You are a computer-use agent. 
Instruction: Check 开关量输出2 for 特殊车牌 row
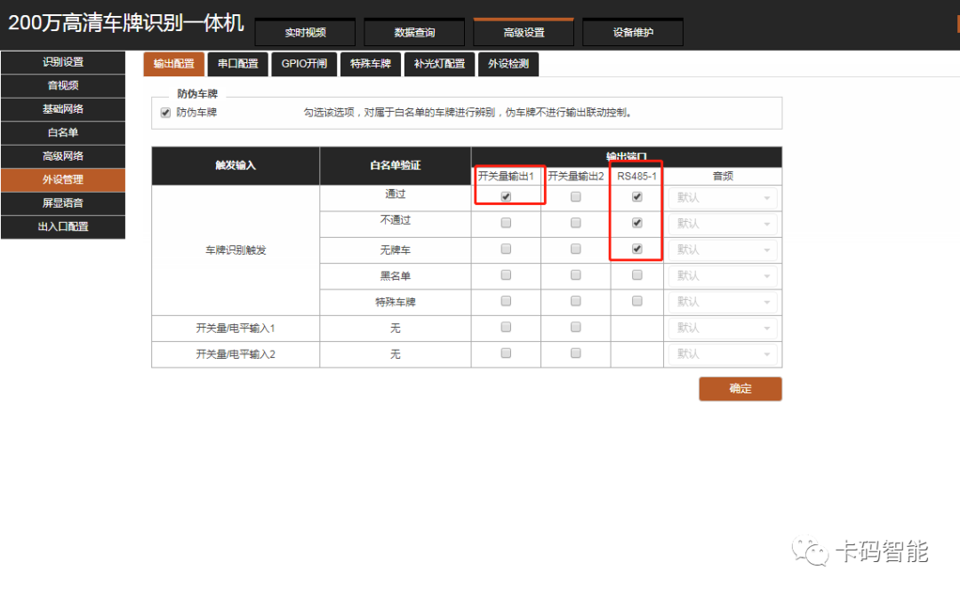point(575,301)
